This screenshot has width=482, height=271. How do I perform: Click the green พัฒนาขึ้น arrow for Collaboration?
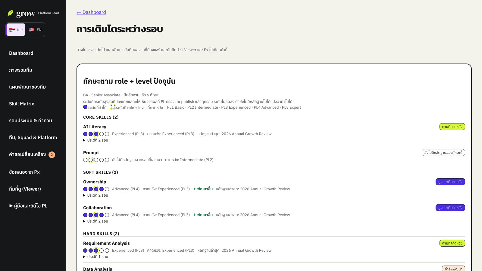tap(203, 215)
